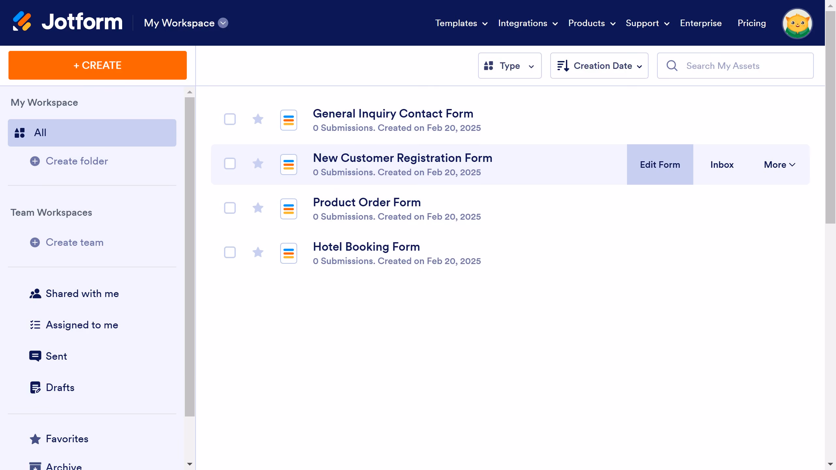Click form icon for New Customer Registration Form
This screenshot has width=836, height=470.
(x=289, y=164)
